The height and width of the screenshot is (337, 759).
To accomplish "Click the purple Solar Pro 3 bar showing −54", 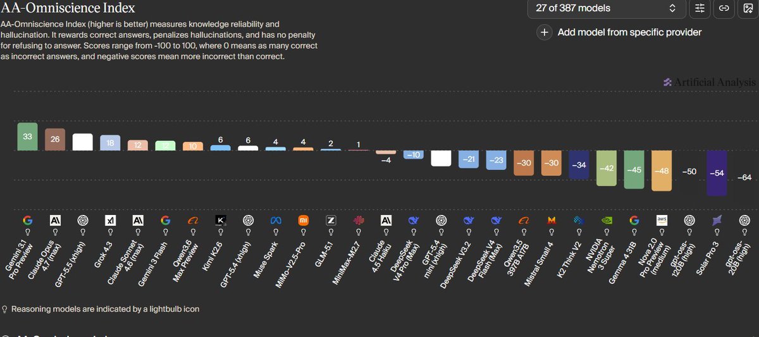I will pyautogui.click(x=717, y=173).
